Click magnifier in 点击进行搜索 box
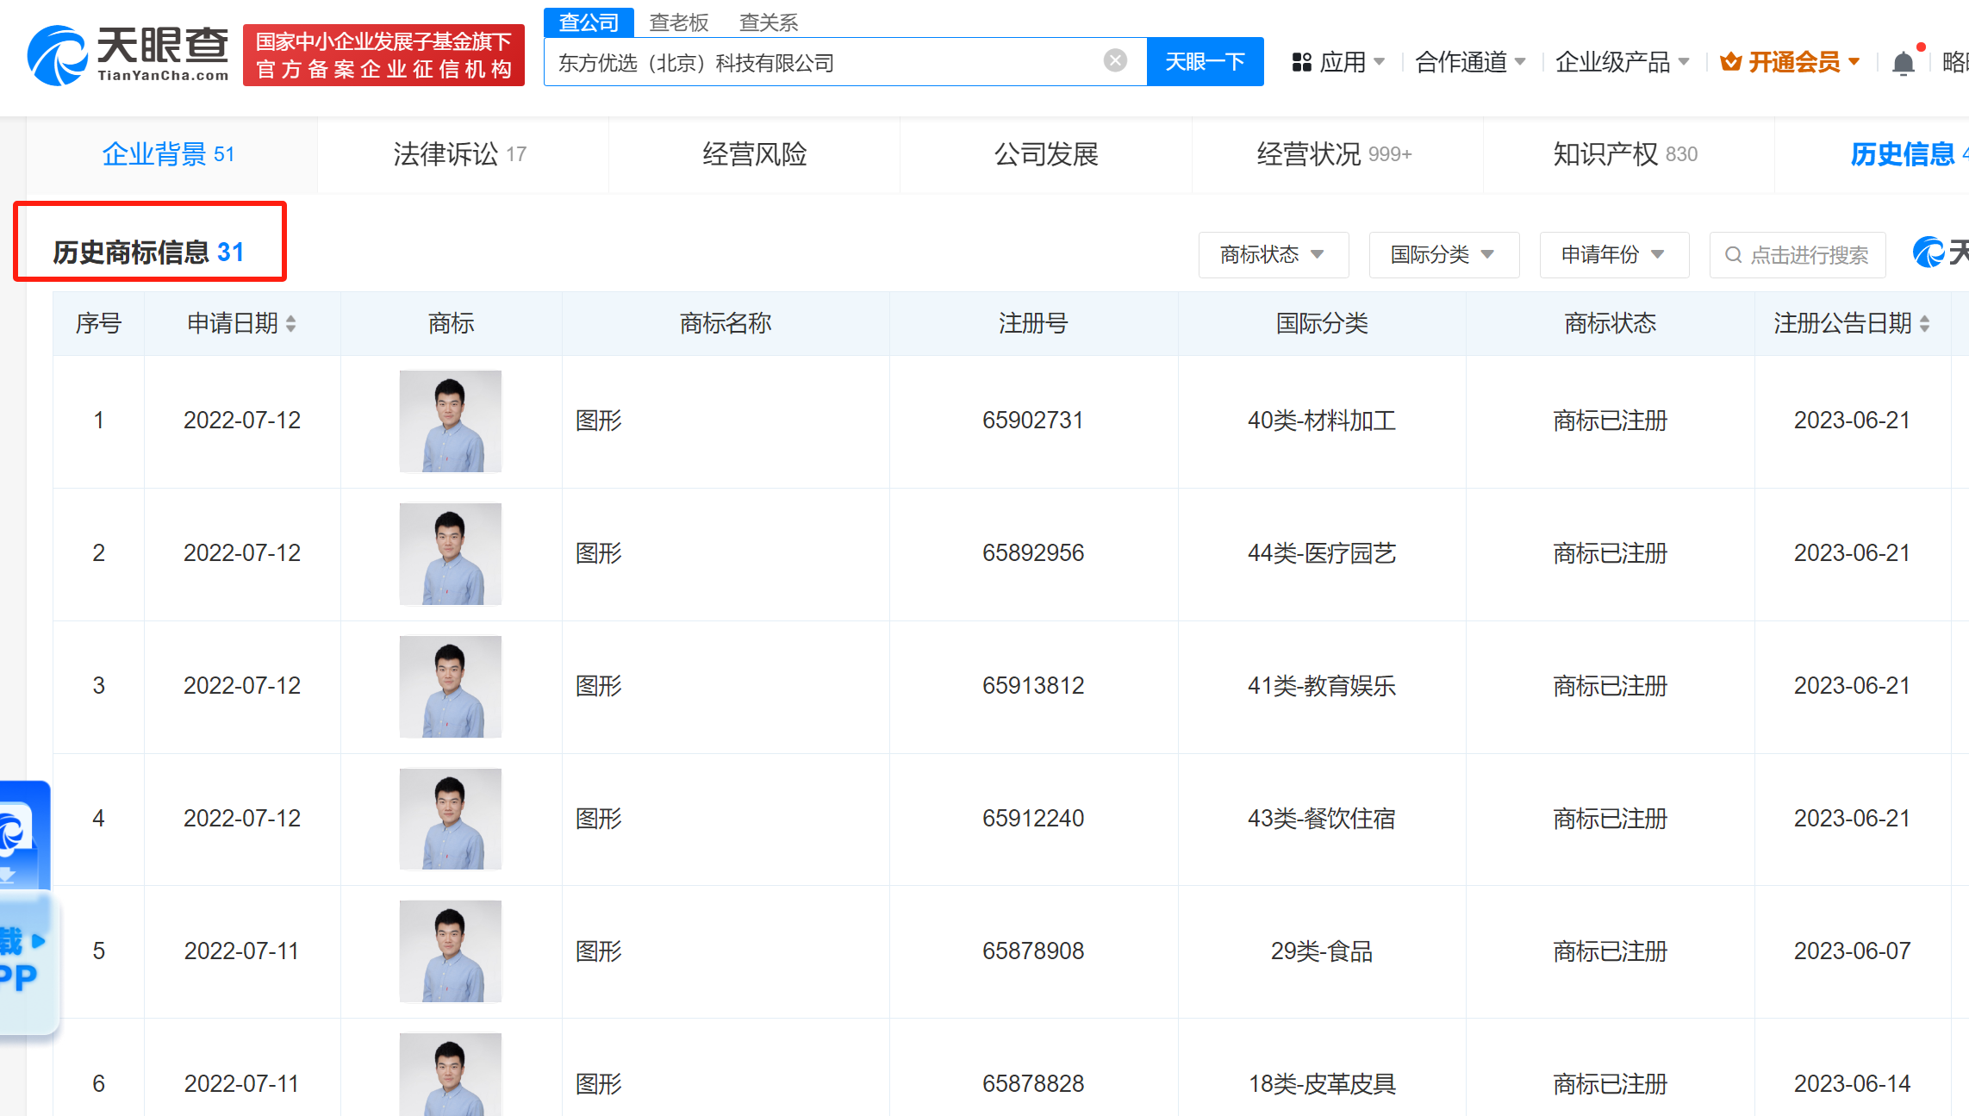This screenshot has width=1969, height=1116. tap(1733, 255)
